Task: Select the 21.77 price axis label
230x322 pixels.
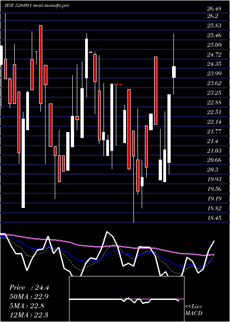Action: pyautogui.click(x=214, y=132)
